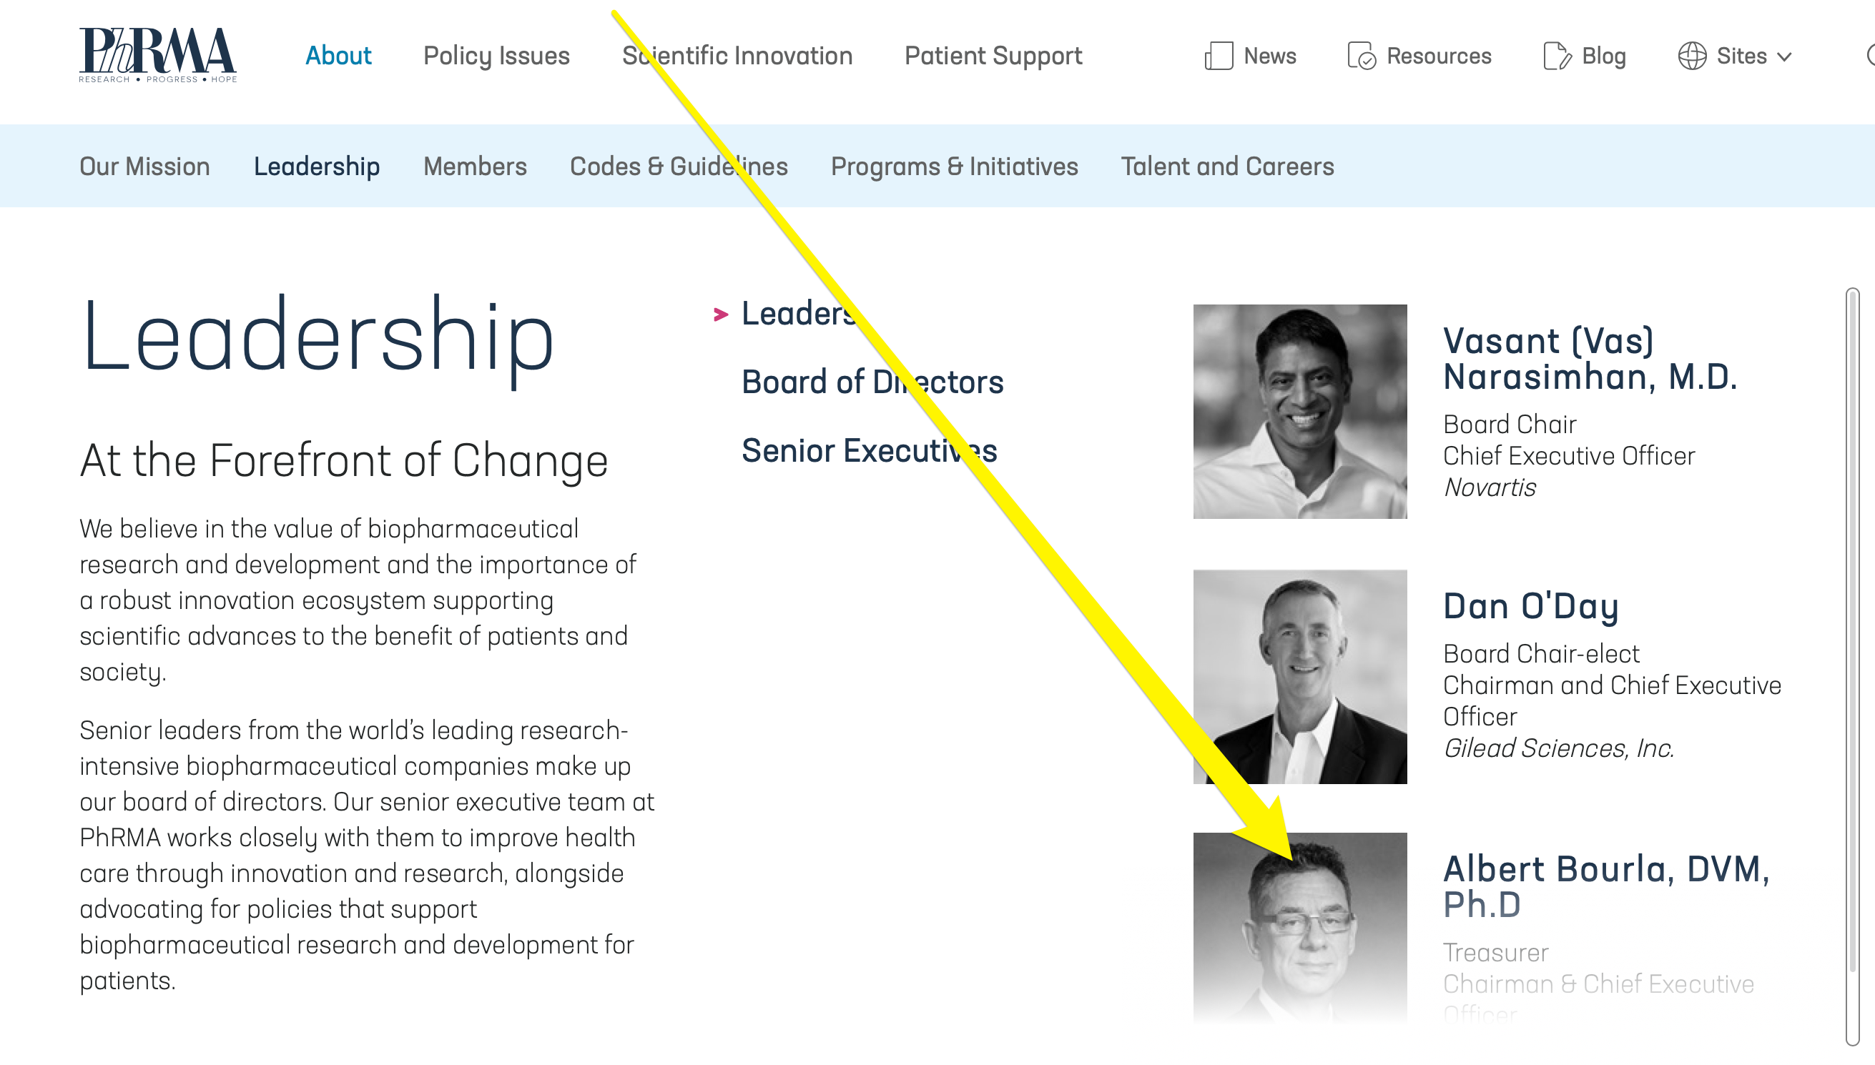Open the Policy Issues menu
Image resolution: width=1875 pixels, height=1065 pixels.
[496, 56]
